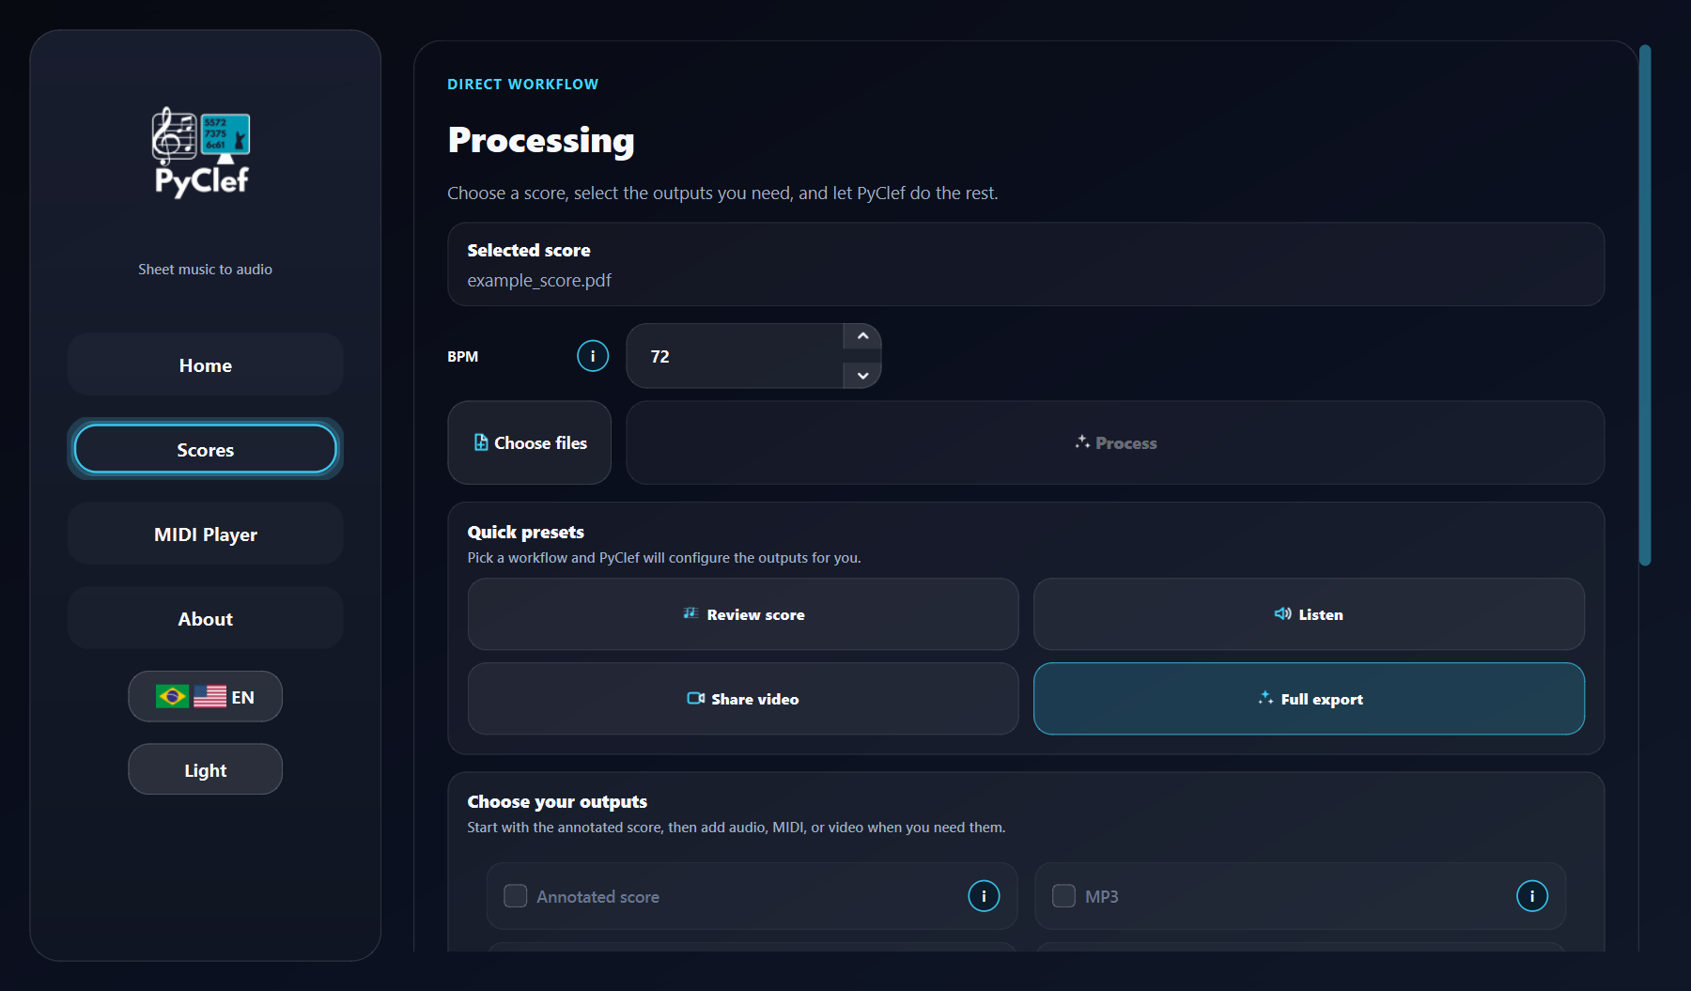The height and width of the screenshot is (991, 1691).
Task: Click the Choose files button
Action: click(530, 442)
